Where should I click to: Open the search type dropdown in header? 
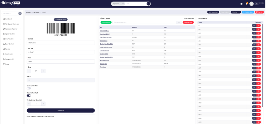pos(118,4)
